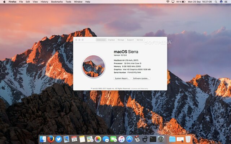Open the Trash in the Dock

coord(188,139)
